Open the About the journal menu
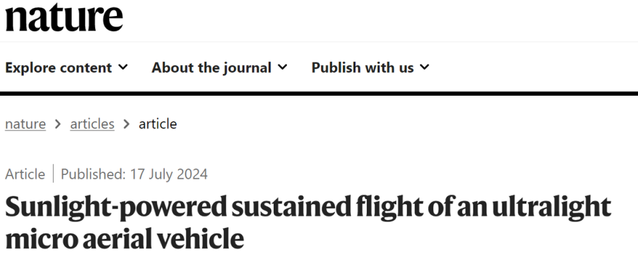Viewport: 638px width, 268px height. click(211, 68)
